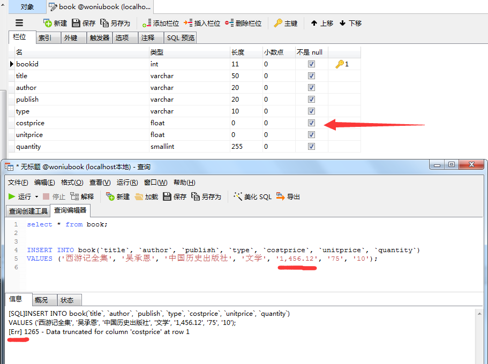The image size is (488, 364).
Task: Click 停止 to stop query
Action: pos(54,196)
